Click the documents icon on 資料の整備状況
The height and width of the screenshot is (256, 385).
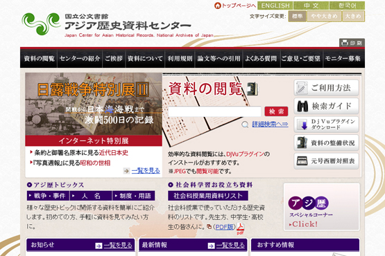(302, 143)
